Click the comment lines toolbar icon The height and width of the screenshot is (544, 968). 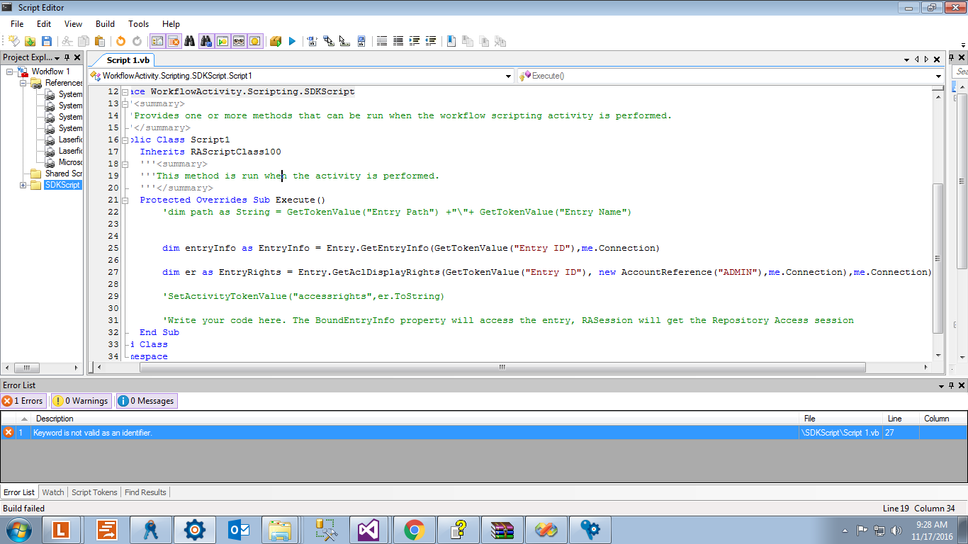[x=381, y=41]
